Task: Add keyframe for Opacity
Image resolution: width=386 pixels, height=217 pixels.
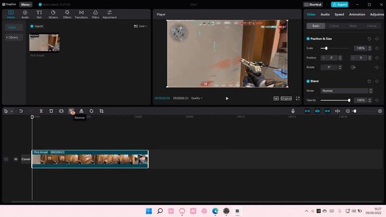Action: pyautogui.click(x=377, y=101)
